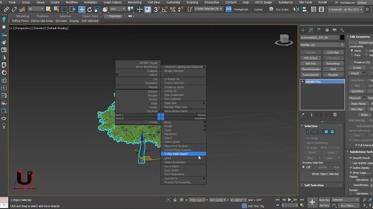The height and width of the screenshot is (209, 373).
Task: Choose V-Ray mesh export menu entry
Action: pyautogui.click(x=184, y=154)
